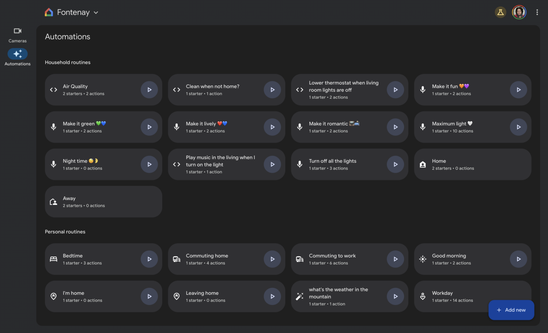Screen dimensions: 548x333
Task: Click the microphone icon on Make it green
Action: [53, 127]
